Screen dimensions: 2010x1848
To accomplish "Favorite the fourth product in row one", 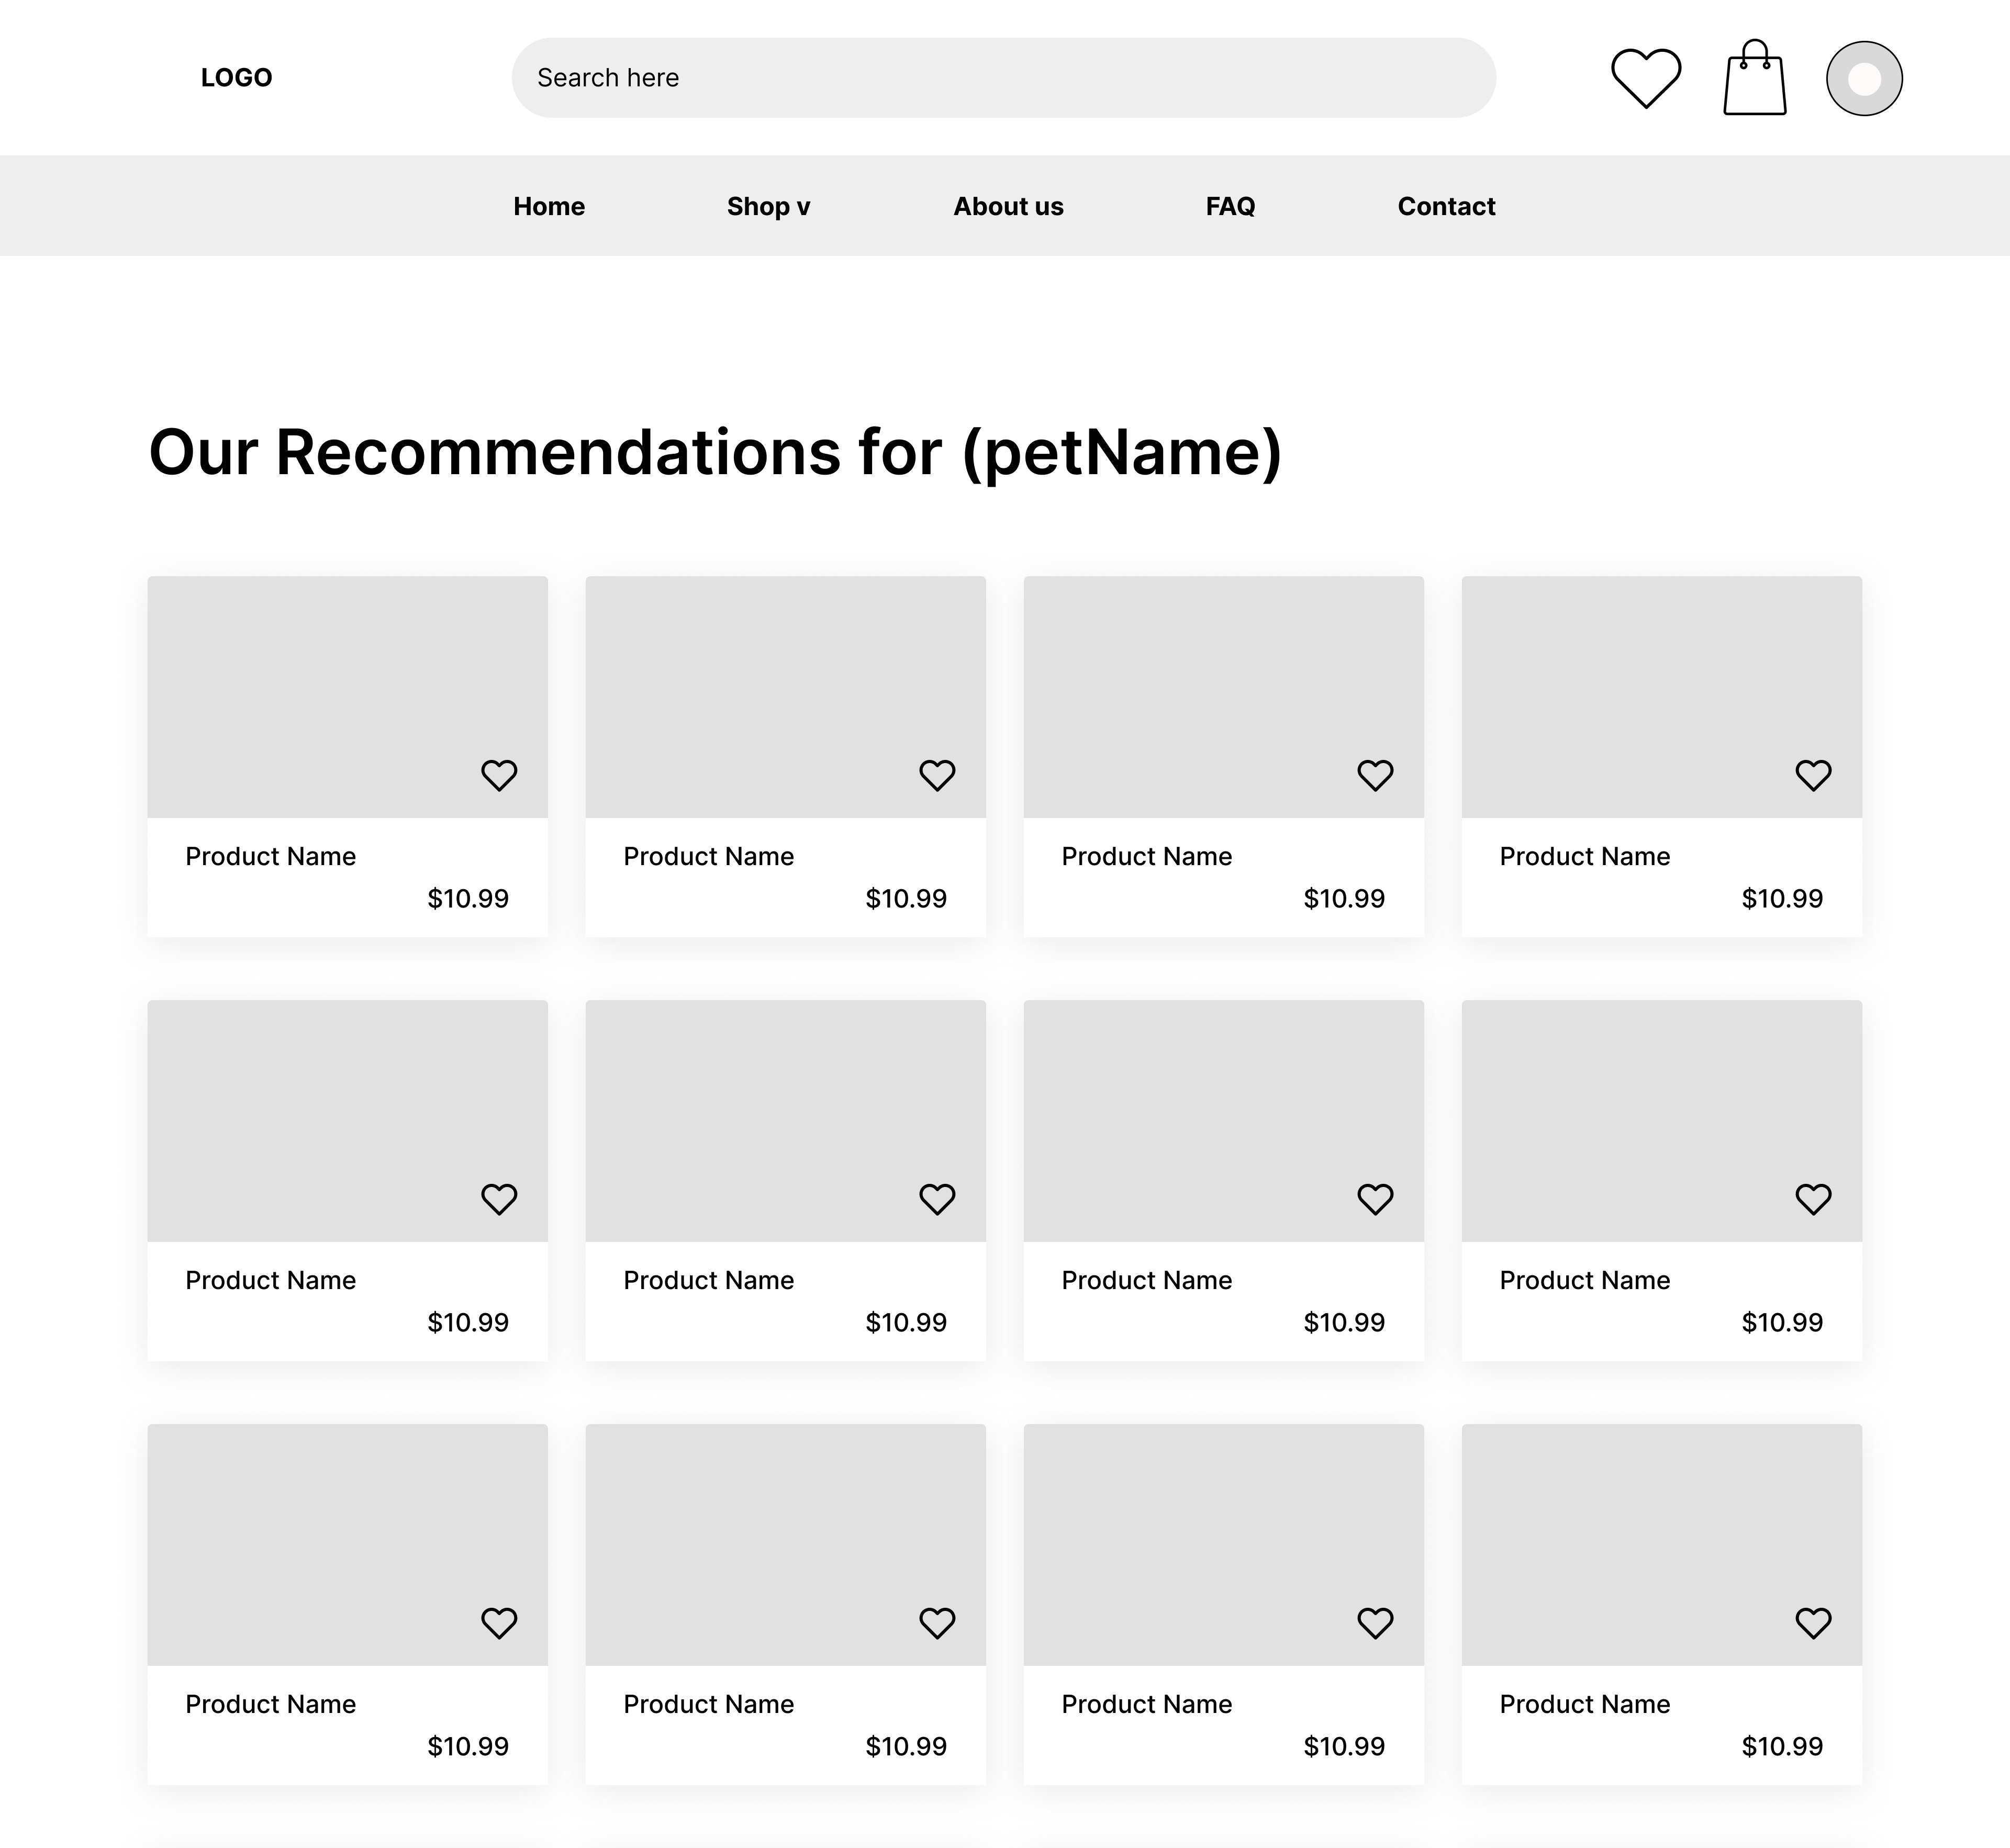I will coord(1813,775).
